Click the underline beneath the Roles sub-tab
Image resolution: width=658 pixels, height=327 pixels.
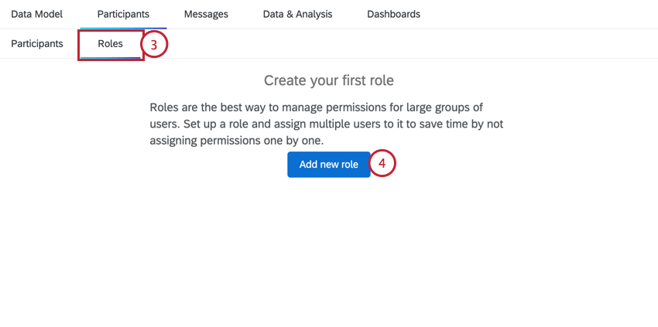110,56
